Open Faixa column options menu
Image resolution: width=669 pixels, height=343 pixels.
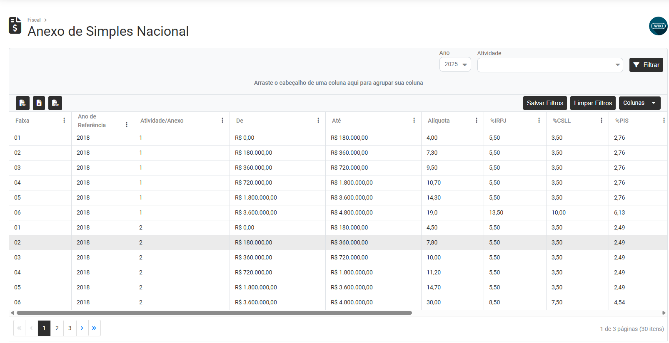click(64, 120)
